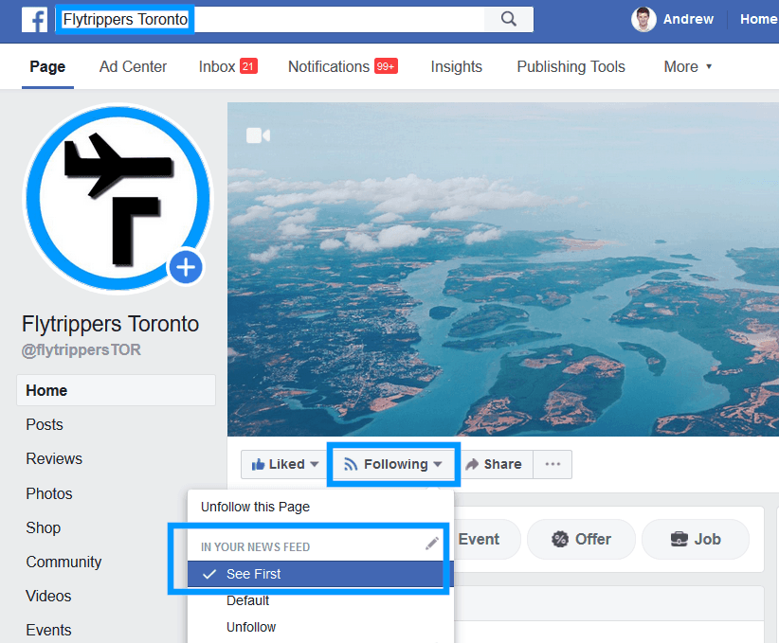This screenshot has height=643, width=779.
Task: Click the Flytrippers Toronto profile logo
Action: [118, 199]
